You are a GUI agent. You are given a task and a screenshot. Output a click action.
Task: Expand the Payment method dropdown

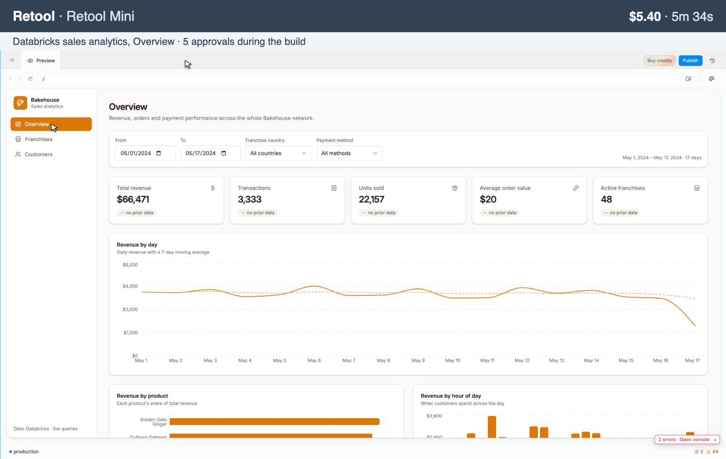point(349,153)
